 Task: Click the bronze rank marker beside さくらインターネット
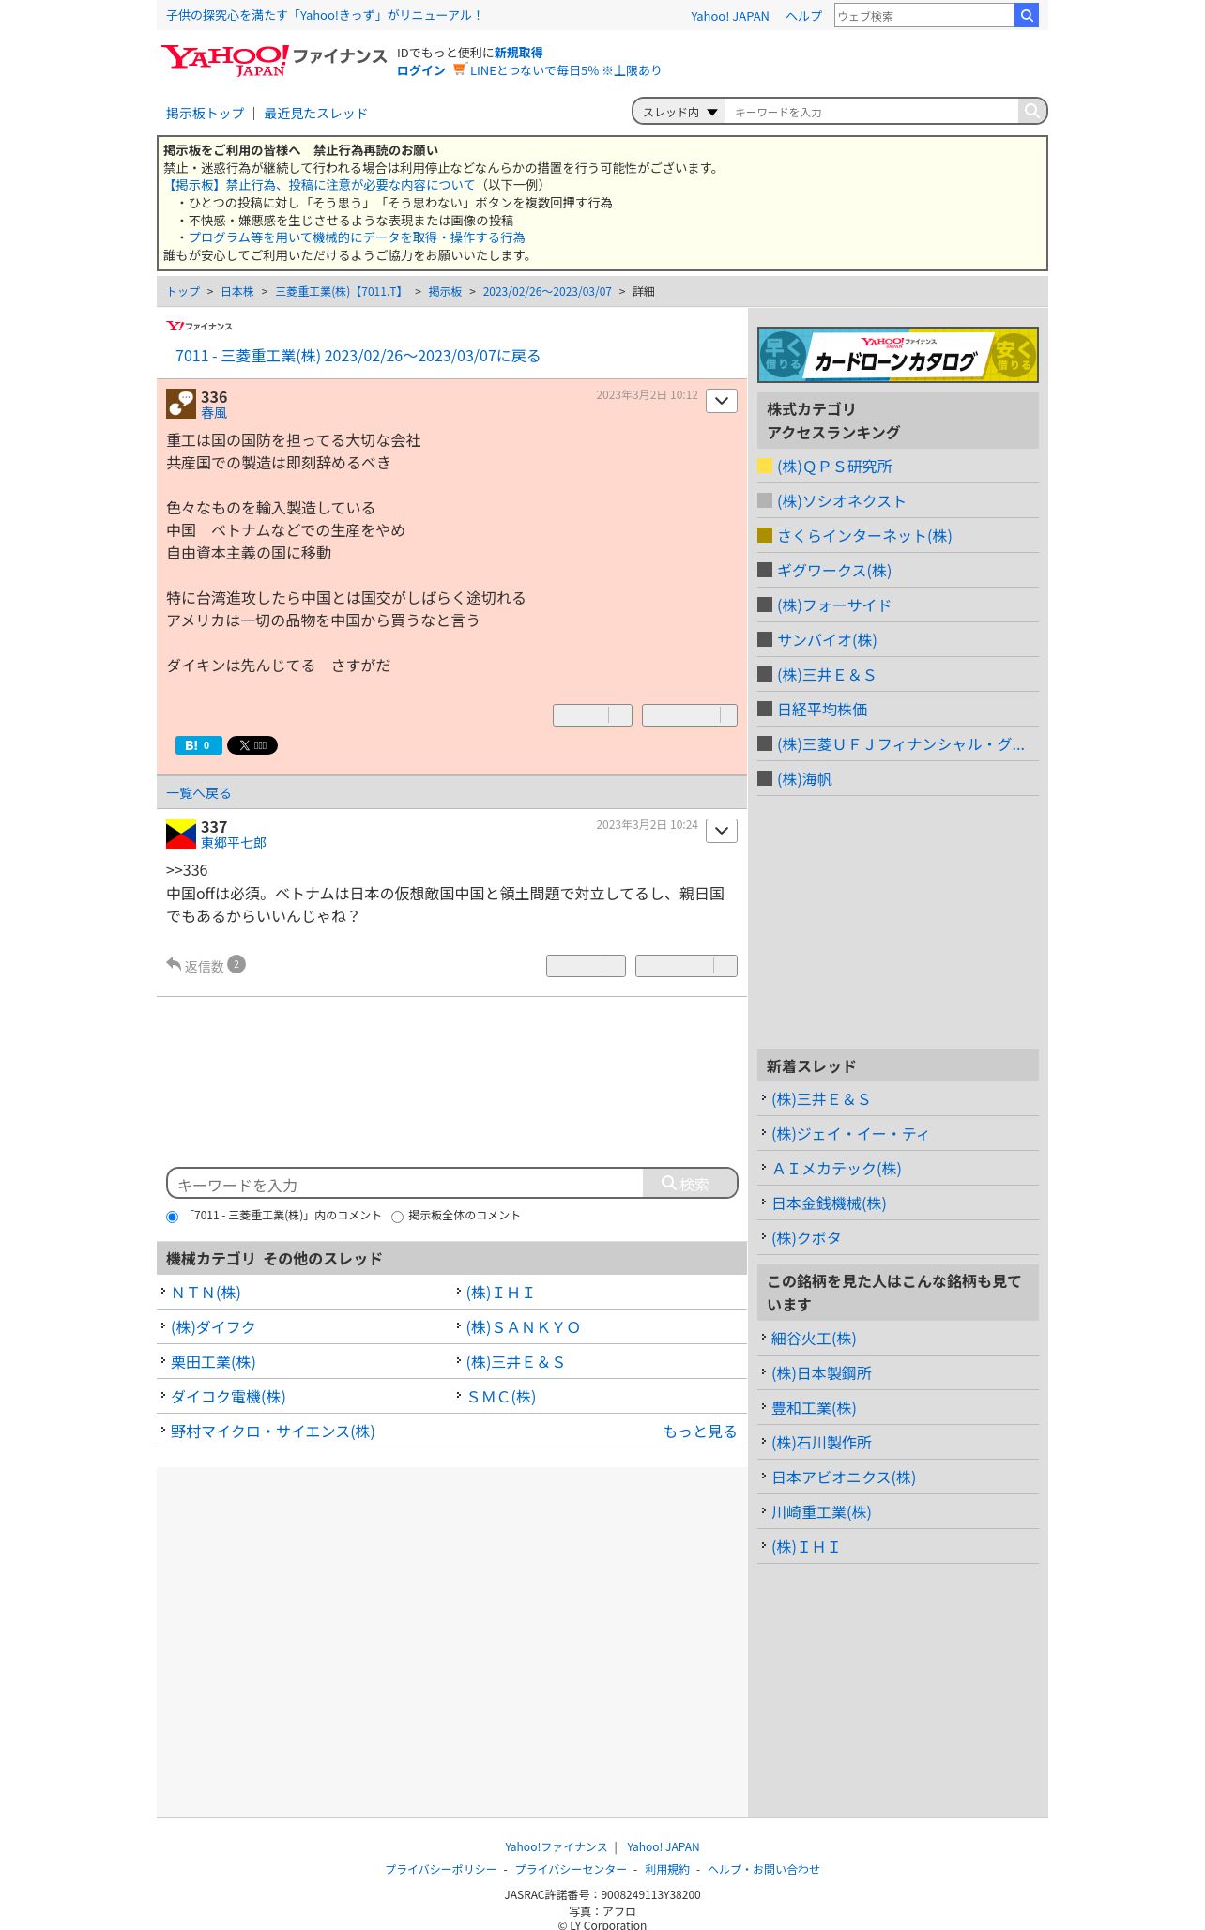pyautogui.click(x=765, y=535)
